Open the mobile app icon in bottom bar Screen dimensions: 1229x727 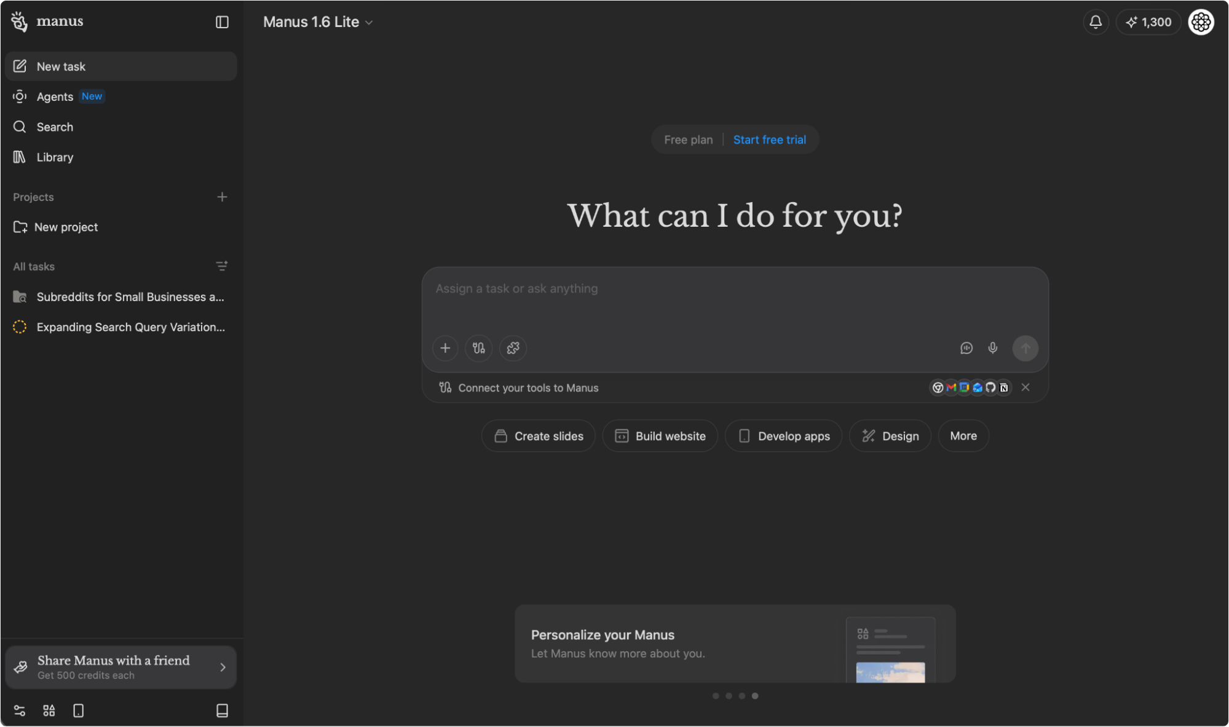77,710
